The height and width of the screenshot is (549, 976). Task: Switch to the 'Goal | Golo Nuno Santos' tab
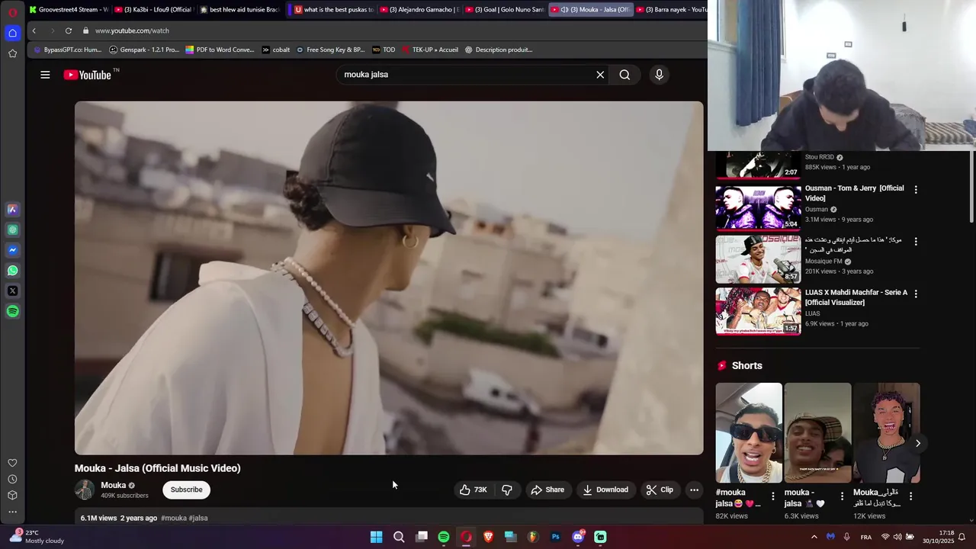tap(505, 9)
